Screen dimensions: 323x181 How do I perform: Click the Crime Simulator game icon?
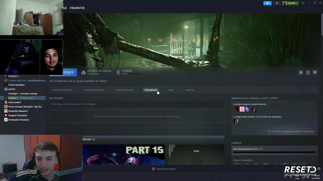click(x=6, y=85)
